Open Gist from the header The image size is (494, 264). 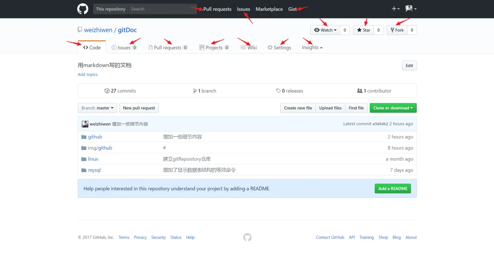[292, 9]
